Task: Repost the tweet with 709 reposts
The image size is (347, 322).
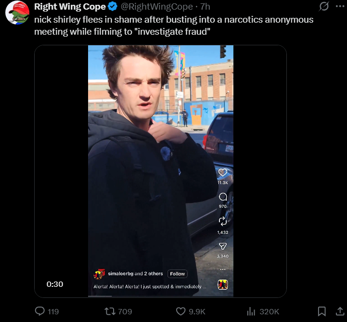Action: [118, 311]
